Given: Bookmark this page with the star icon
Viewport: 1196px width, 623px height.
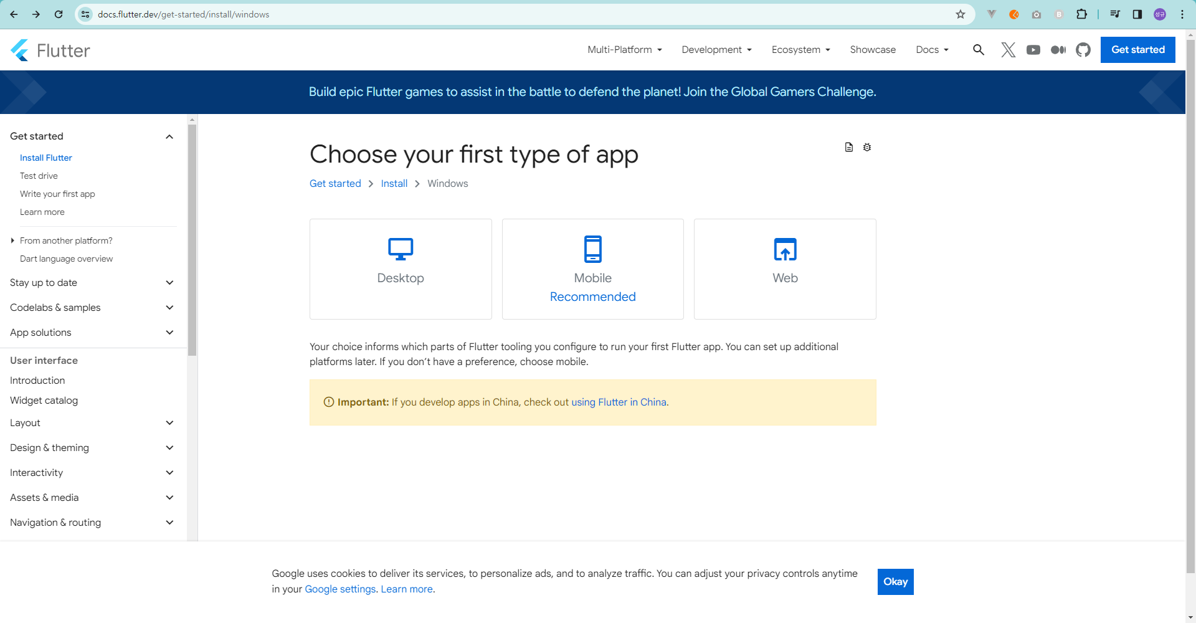Looking at the screenshot, I should pyautogui.click(x=961, y=14).
